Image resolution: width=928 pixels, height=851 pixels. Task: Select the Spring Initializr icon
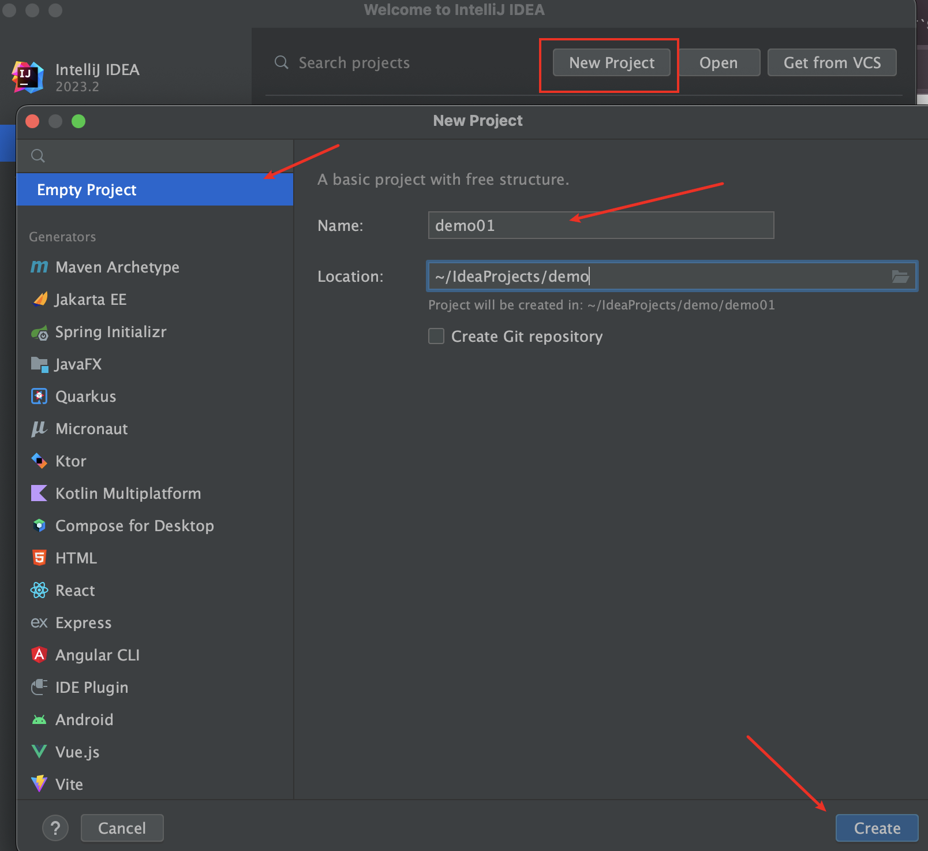click(39, 333)
